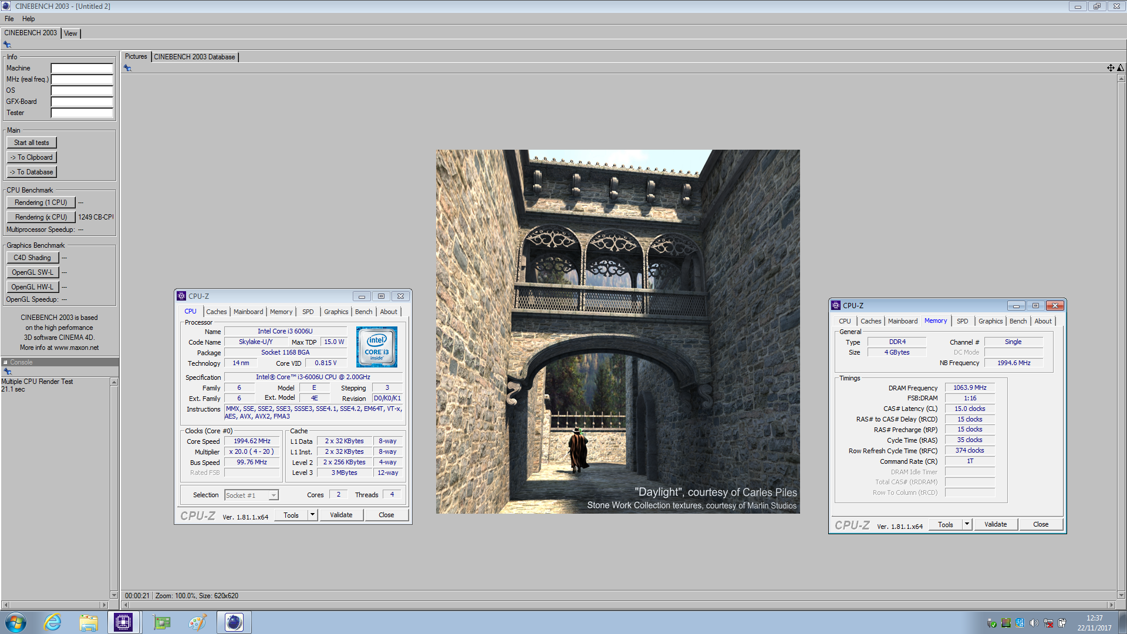Click the Close button in the CPU-Z Memory window
This screenshot has height=634, width=1127.
(1040, 524)
